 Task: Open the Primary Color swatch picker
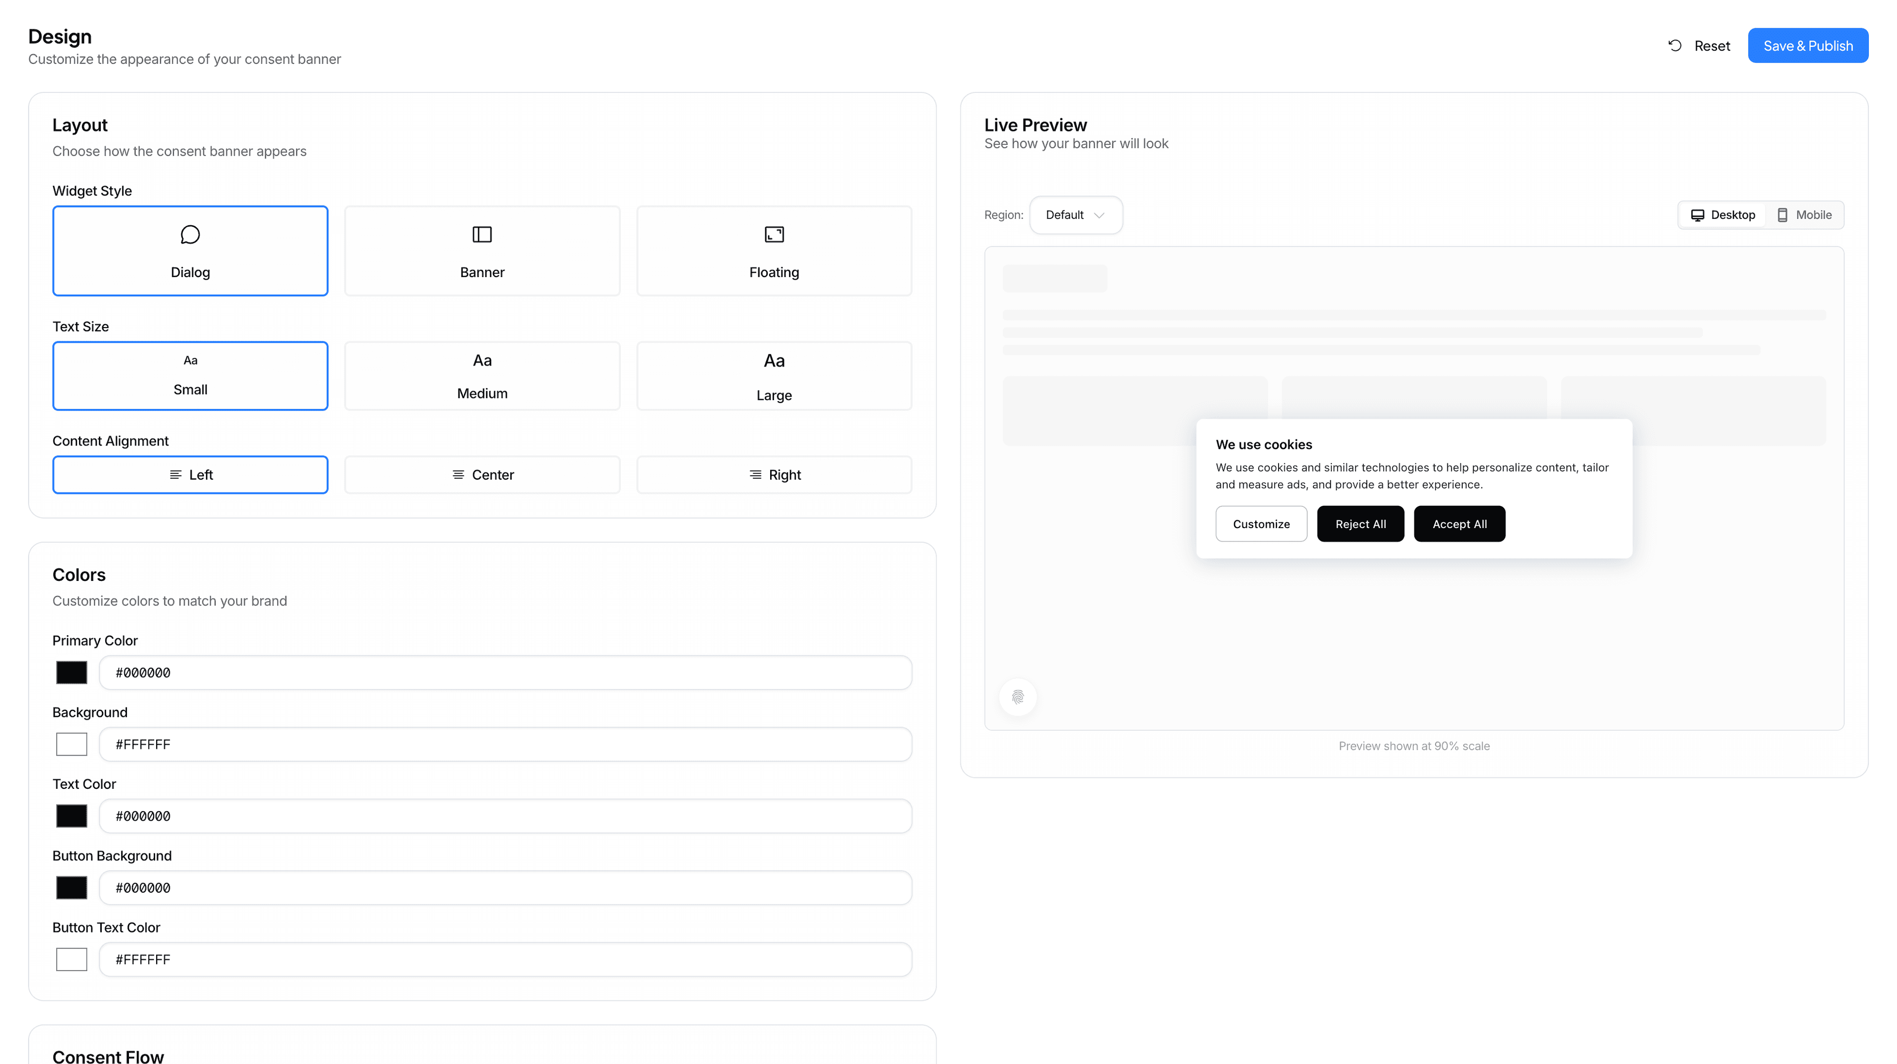point(72,673)
